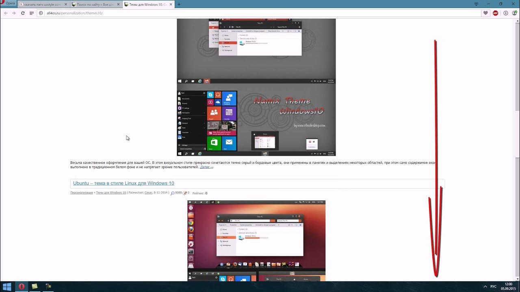The height and width of the screenshot is (292, 520).
Task: Add page to bookmarks with heart icon
Action: coord(485,13)
